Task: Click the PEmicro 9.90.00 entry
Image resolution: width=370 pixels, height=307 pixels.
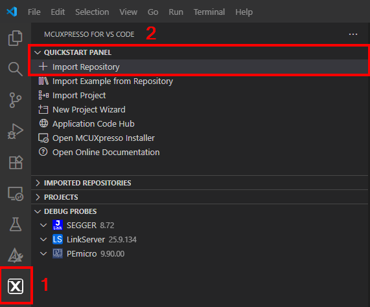Action: pos(199,253)
